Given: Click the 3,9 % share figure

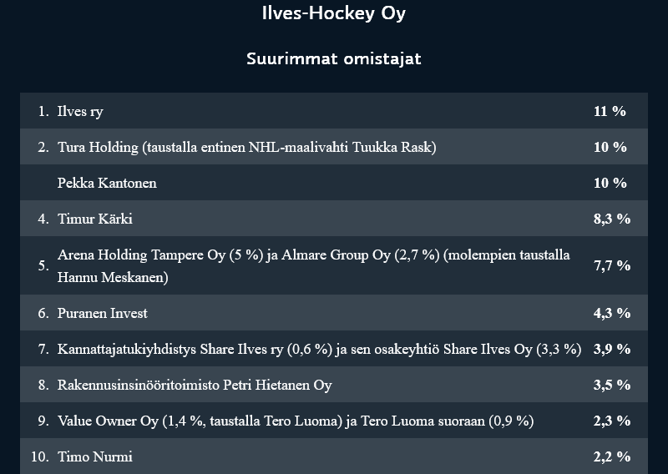Looking at the screenshot, I should 611,349.
